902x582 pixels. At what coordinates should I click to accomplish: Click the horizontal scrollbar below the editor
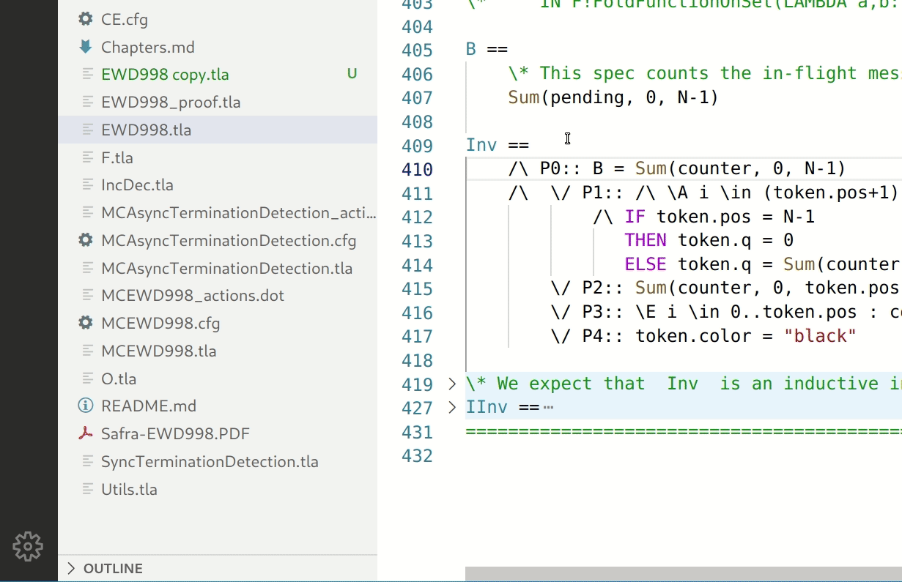tap(681, 570)
